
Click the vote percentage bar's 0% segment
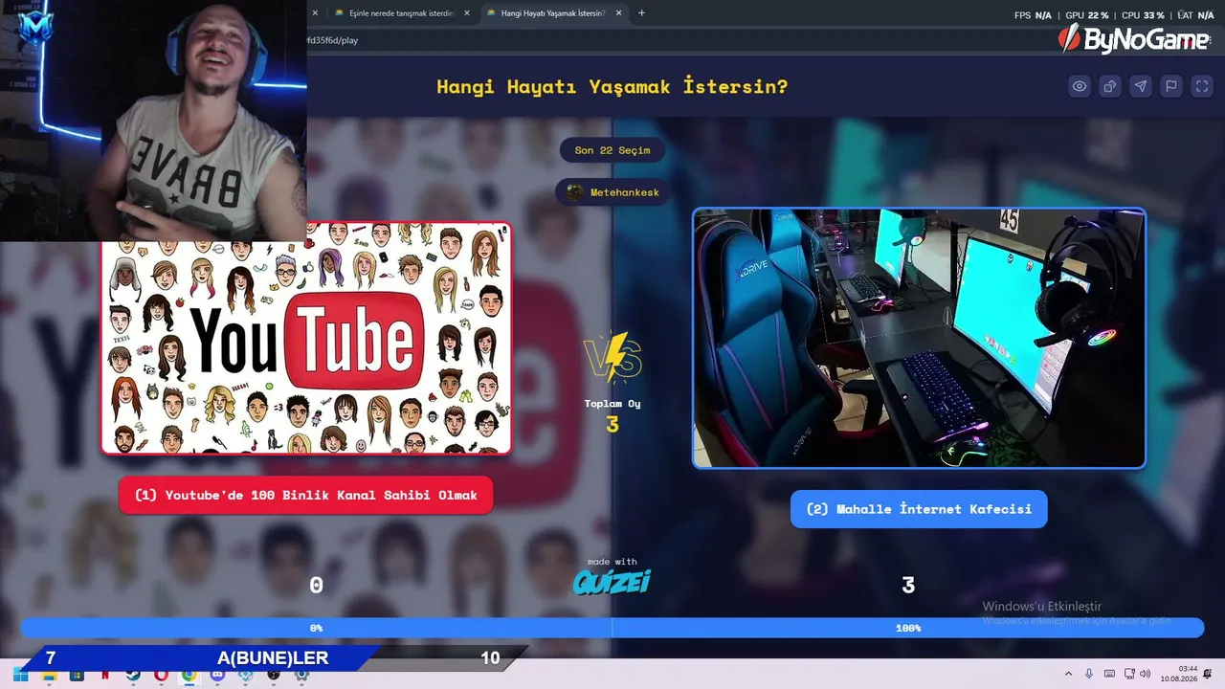[x=316, y=628]
